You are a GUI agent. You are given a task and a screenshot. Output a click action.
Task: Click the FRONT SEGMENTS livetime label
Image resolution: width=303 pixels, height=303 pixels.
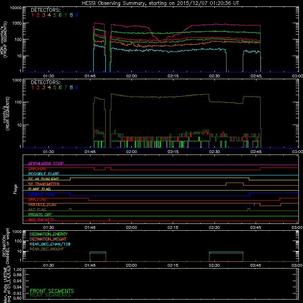(52, 291)
